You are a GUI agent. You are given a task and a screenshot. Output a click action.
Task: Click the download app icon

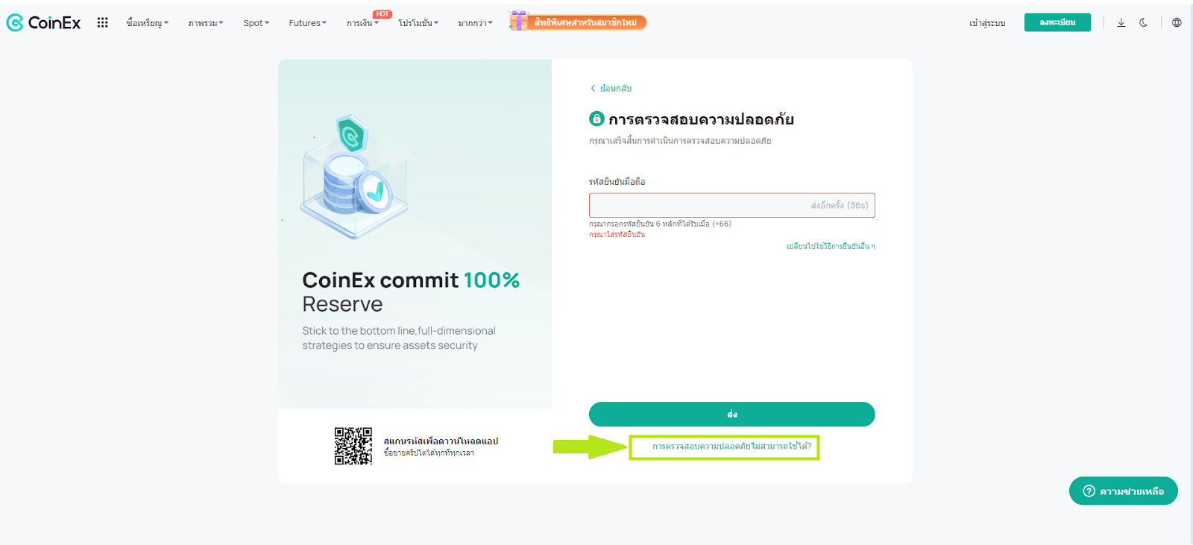pyautogui.click(x=1121, y=22)
